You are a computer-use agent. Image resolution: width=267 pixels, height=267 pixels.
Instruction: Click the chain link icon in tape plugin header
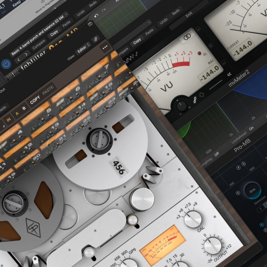tap(96, 39)
